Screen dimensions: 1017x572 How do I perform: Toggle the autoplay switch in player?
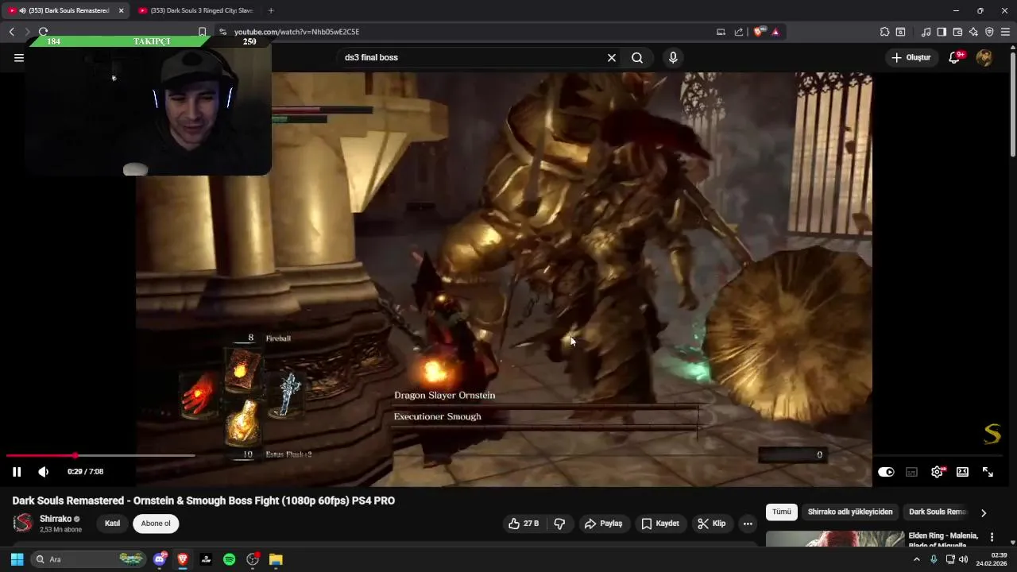point(886,472)
